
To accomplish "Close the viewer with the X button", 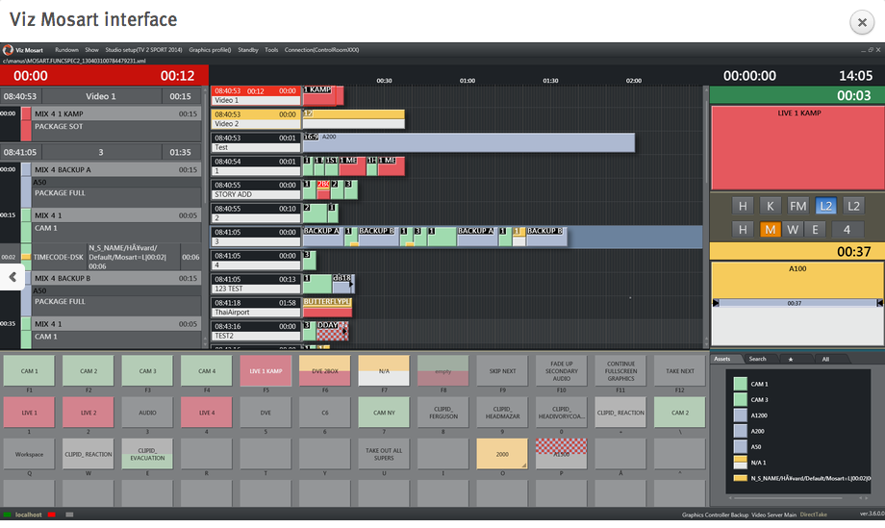I will (861, 23).
